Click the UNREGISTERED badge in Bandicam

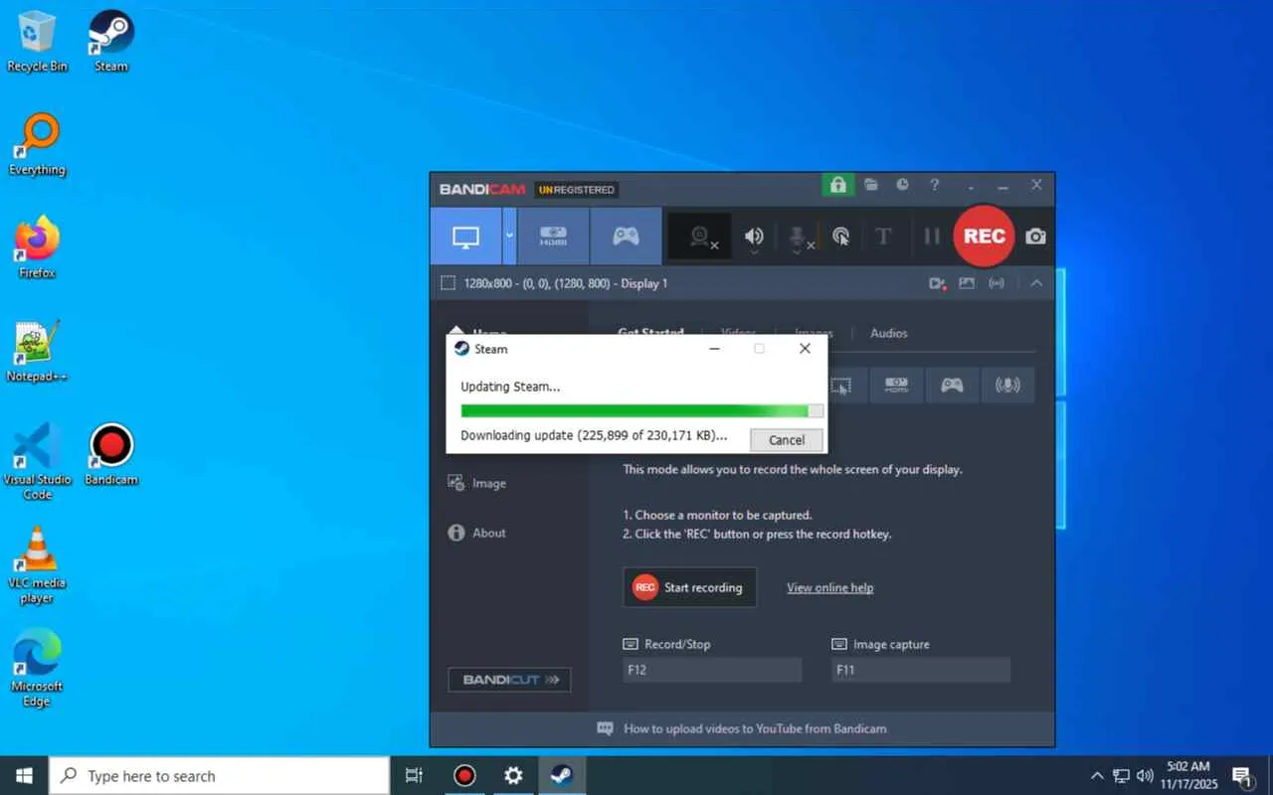coord(577,190)
